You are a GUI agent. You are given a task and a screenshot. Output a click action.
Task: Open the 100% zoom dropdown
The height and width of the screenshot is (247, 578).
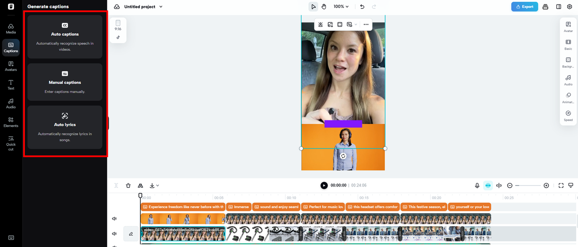click(x=341, y=7)
